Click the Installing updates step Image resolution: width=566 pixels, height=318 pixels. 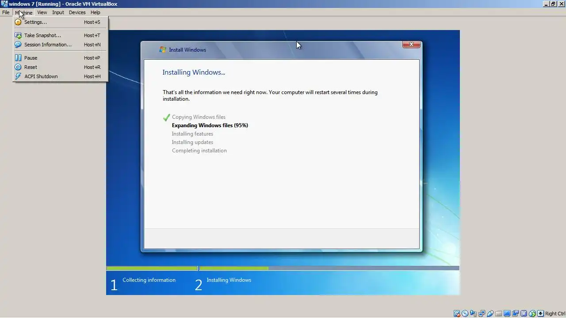(x=192, y=142)
